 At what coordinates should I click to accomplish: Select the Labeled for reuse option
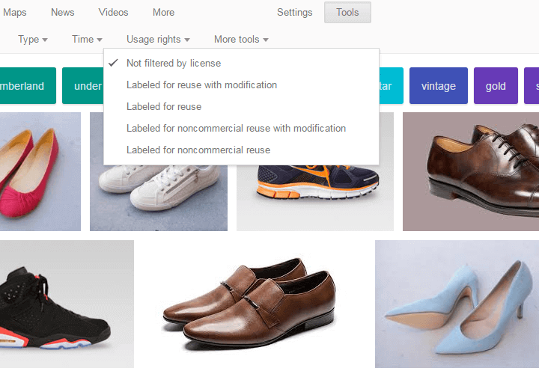point(164,107)
